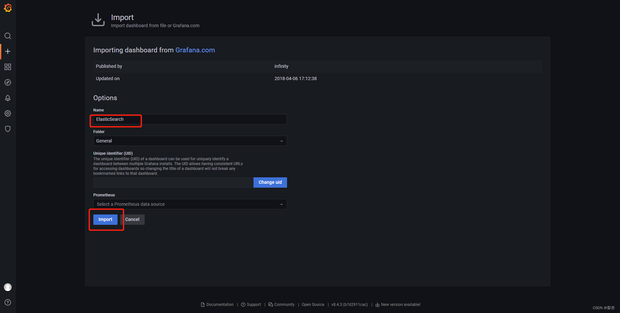
Task: Click the Cancel button
Action: pyautogui.click(x=132, y=220)
